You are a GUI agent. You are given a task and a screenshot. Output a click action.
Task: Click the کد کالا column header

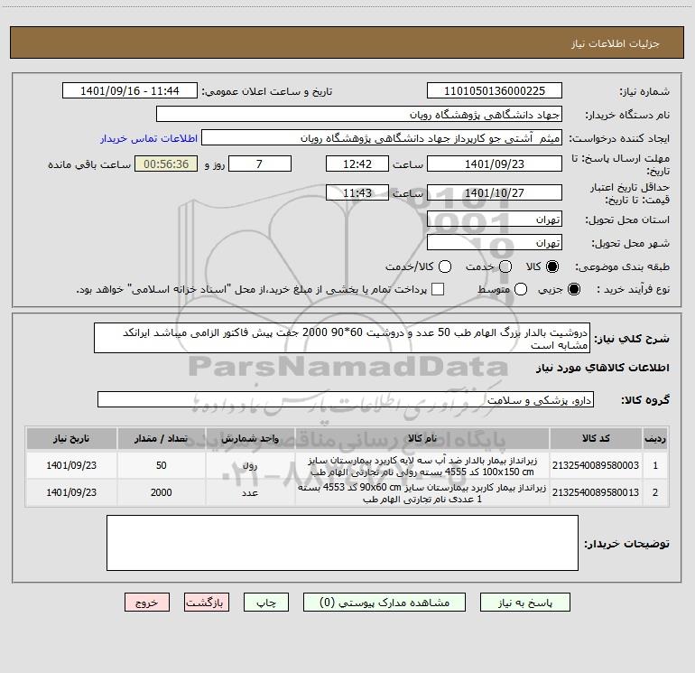(x=596, y=438)
